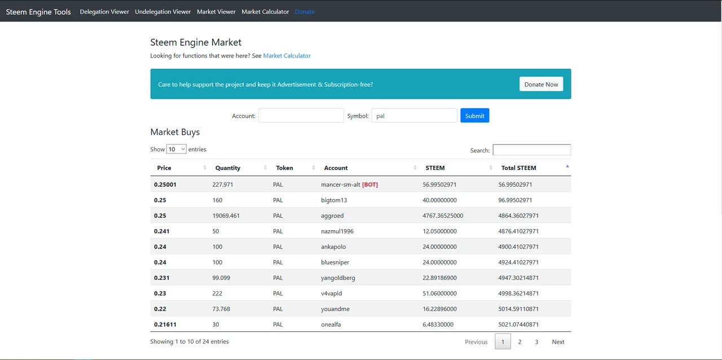Click the Donate Now button
This screenshot has height=360, width=722.
(x=541, y=84)
